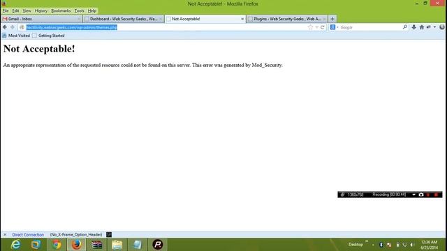Open WinRAR archive app from taskbar

tap(96, 245)
